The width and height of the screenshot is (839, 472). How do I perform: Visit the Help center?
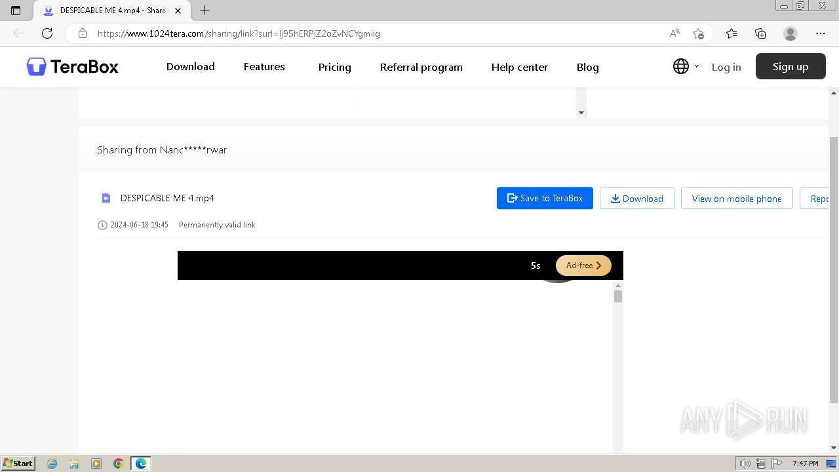point(519,67)
